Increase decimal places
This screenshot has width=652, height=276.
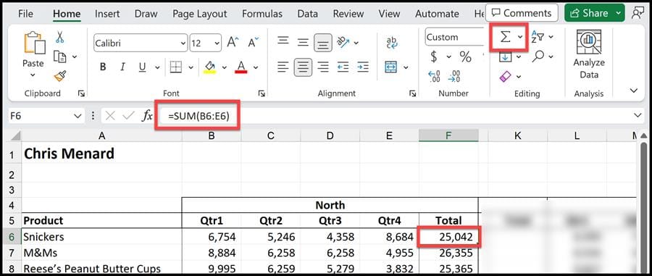pyautogui.click(x=434, y=77)
